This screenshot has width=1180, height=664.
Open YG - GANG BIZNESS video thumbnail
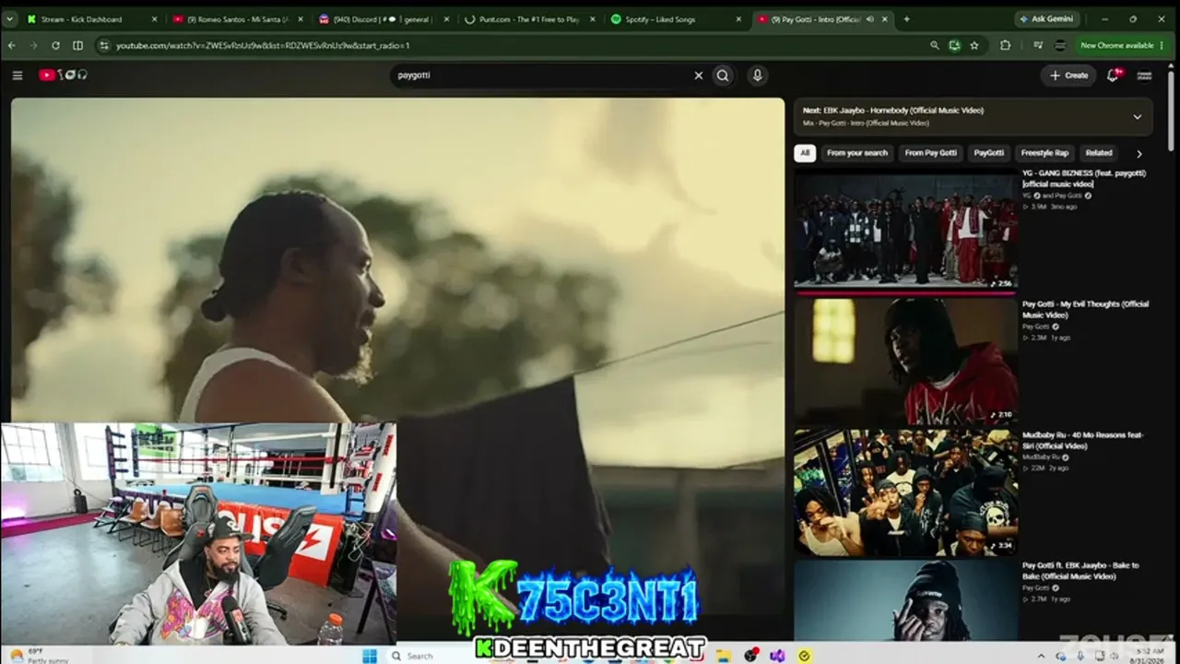[x=906, y=231]
